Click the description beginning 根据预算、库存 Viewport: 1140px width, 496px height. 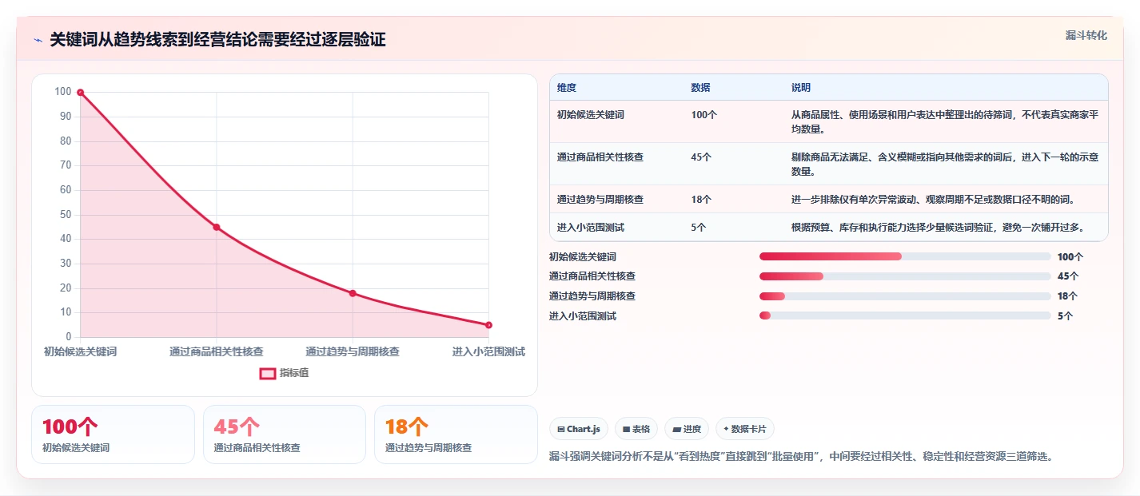939,228
